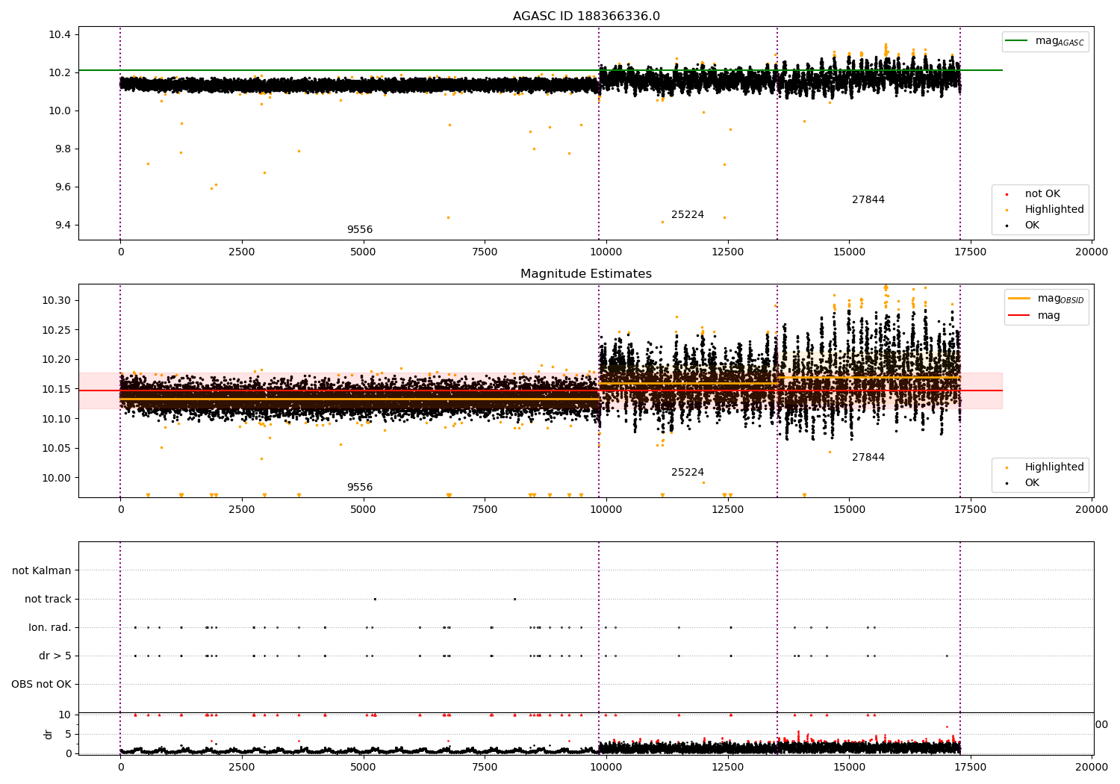This screenshot has height=784, width=1120.
Task: Click the 9556 label in top plot
Action: (359, 230)
